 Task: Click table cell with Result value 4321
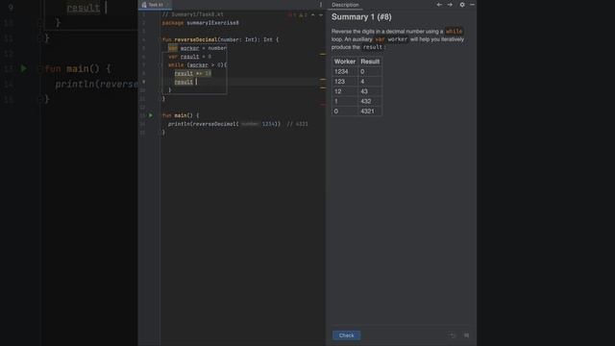(x=370, y=111)
